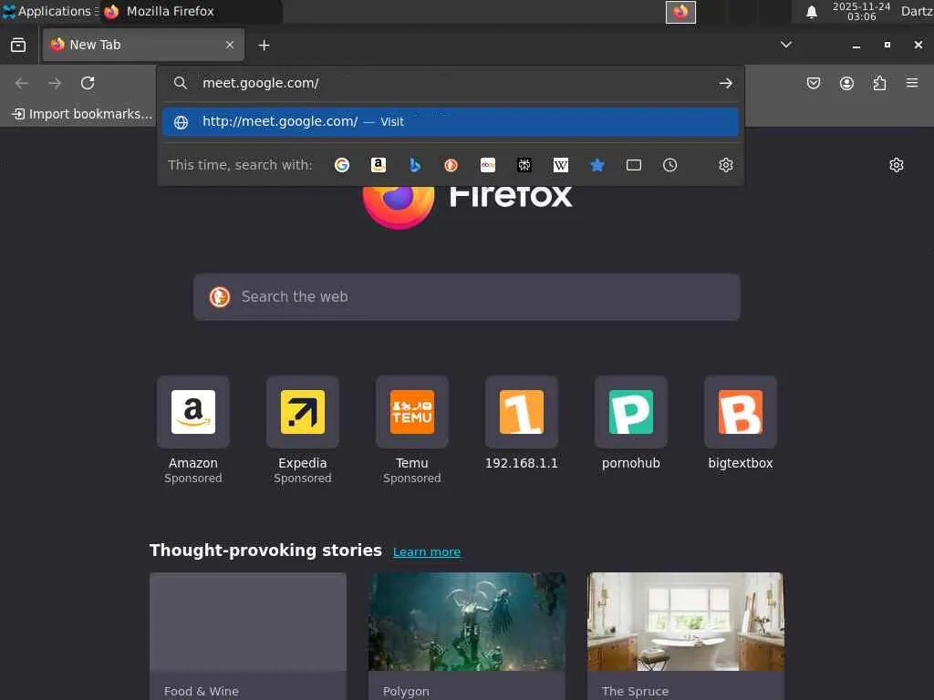Viewport: 934px width, 700px height.
Task: Click the DuckDuckGo logo in search box
Action: 220,297
